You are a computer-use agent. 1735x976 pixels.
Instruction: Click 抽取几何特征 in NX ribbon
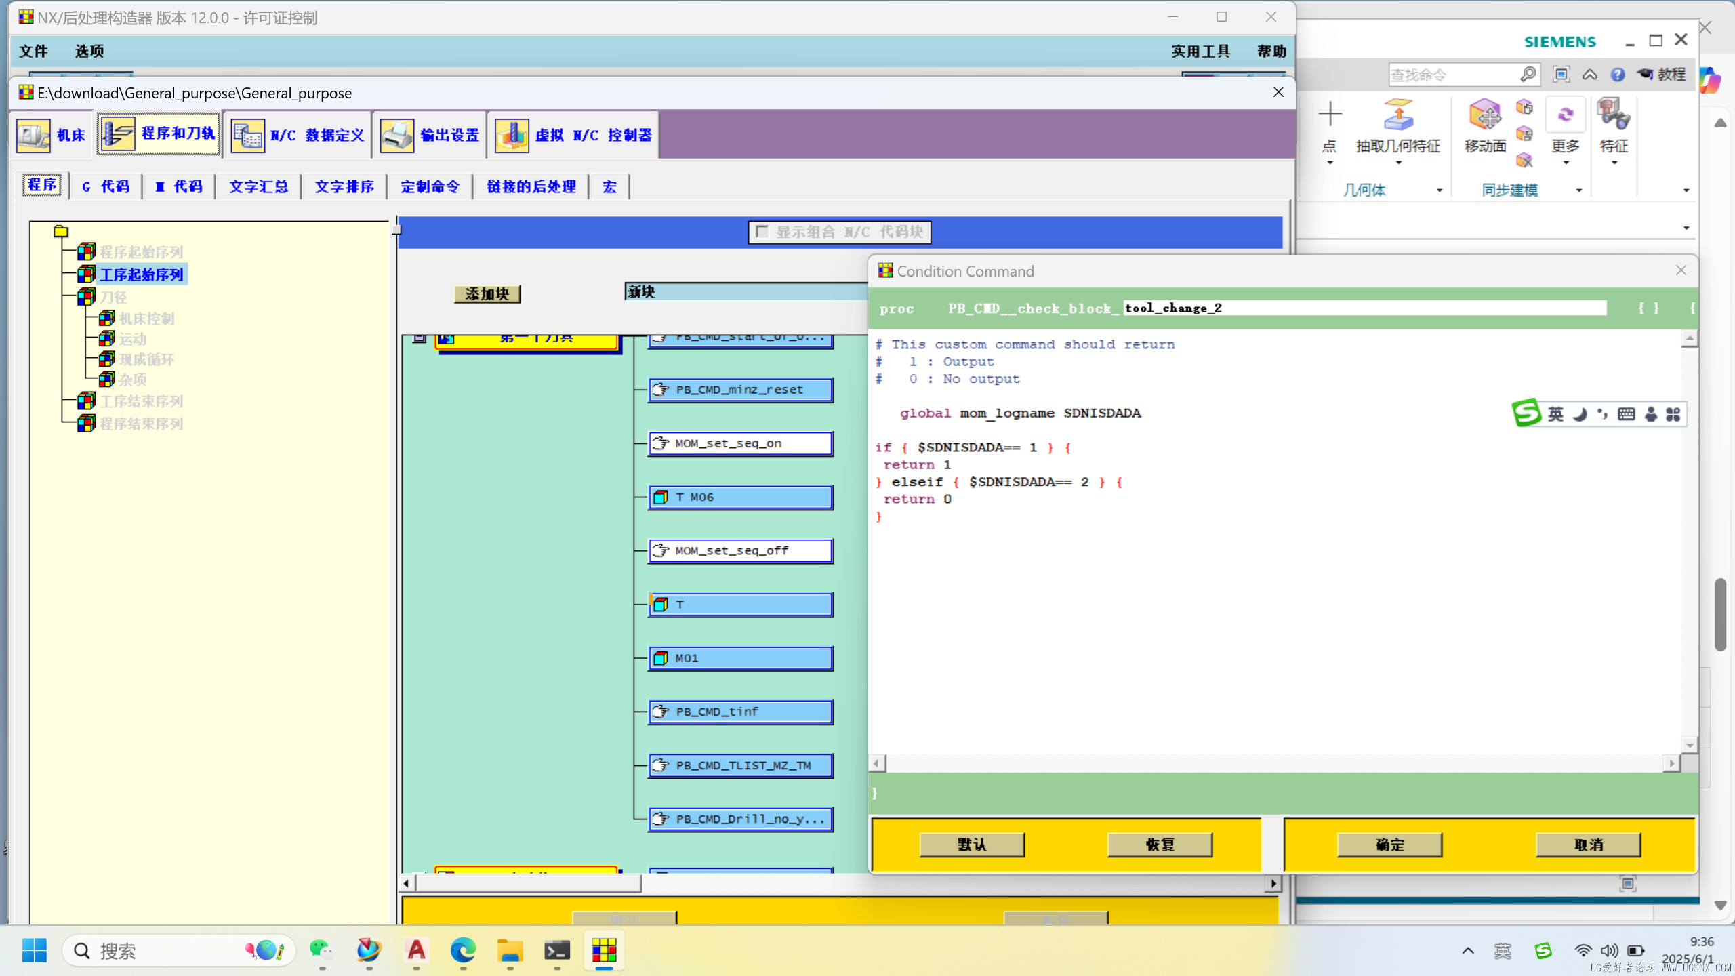pos(1398,132)
